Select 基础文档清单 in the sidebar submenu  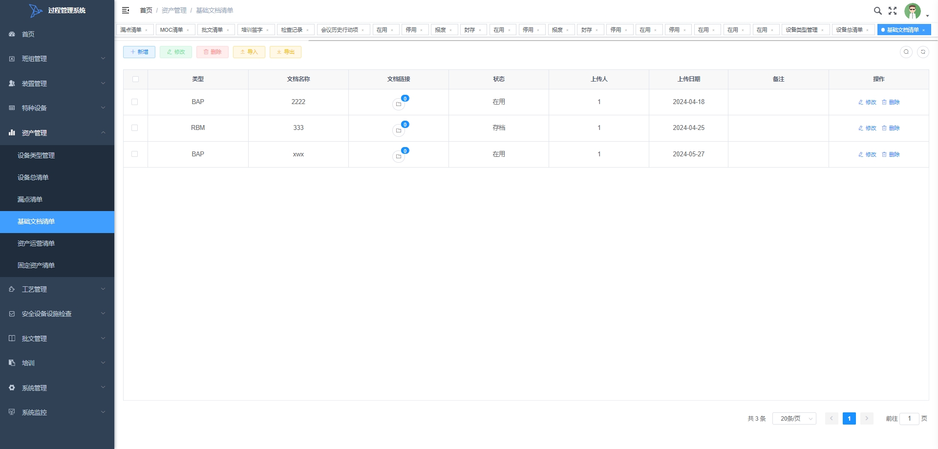pos(57,221)
